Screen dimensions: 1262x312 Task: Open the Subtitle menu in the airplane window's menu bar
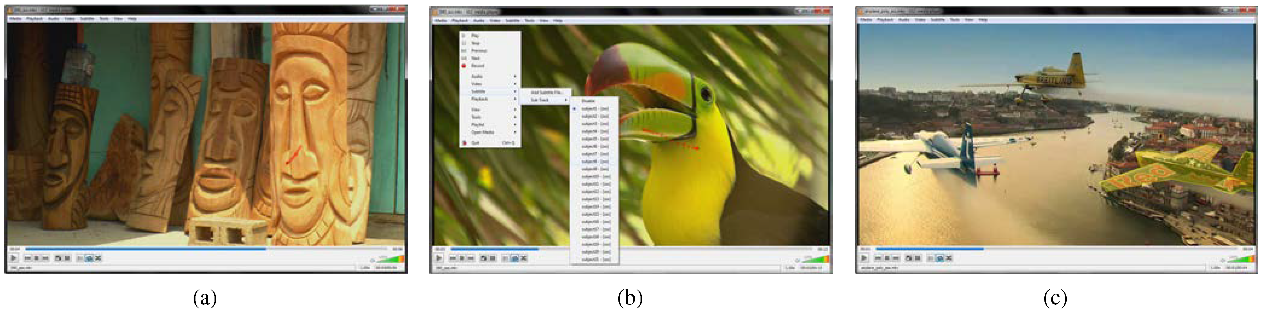coord(937,20)
